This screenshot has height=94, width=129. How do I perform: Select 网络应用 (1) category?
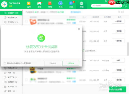[11, 68]
